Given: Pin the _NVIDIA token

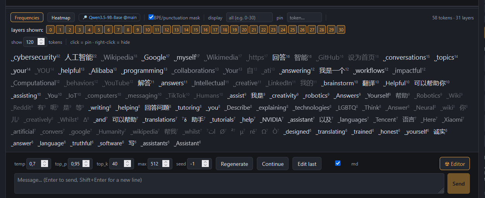Looking at the screenshot, I should [272, 120].
